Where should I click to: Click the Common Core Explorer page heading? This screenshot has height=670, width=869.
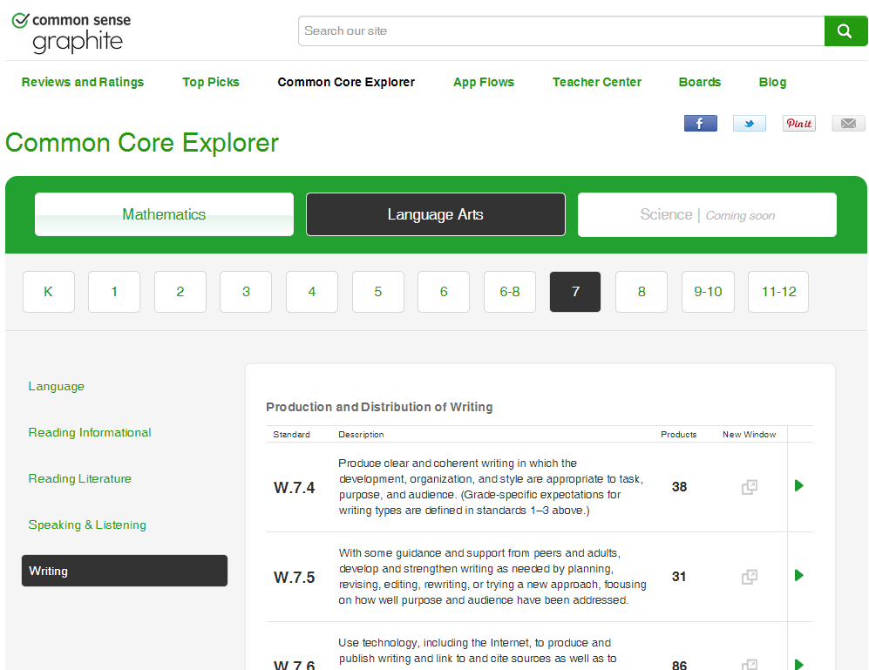click(x=142, y=143)
